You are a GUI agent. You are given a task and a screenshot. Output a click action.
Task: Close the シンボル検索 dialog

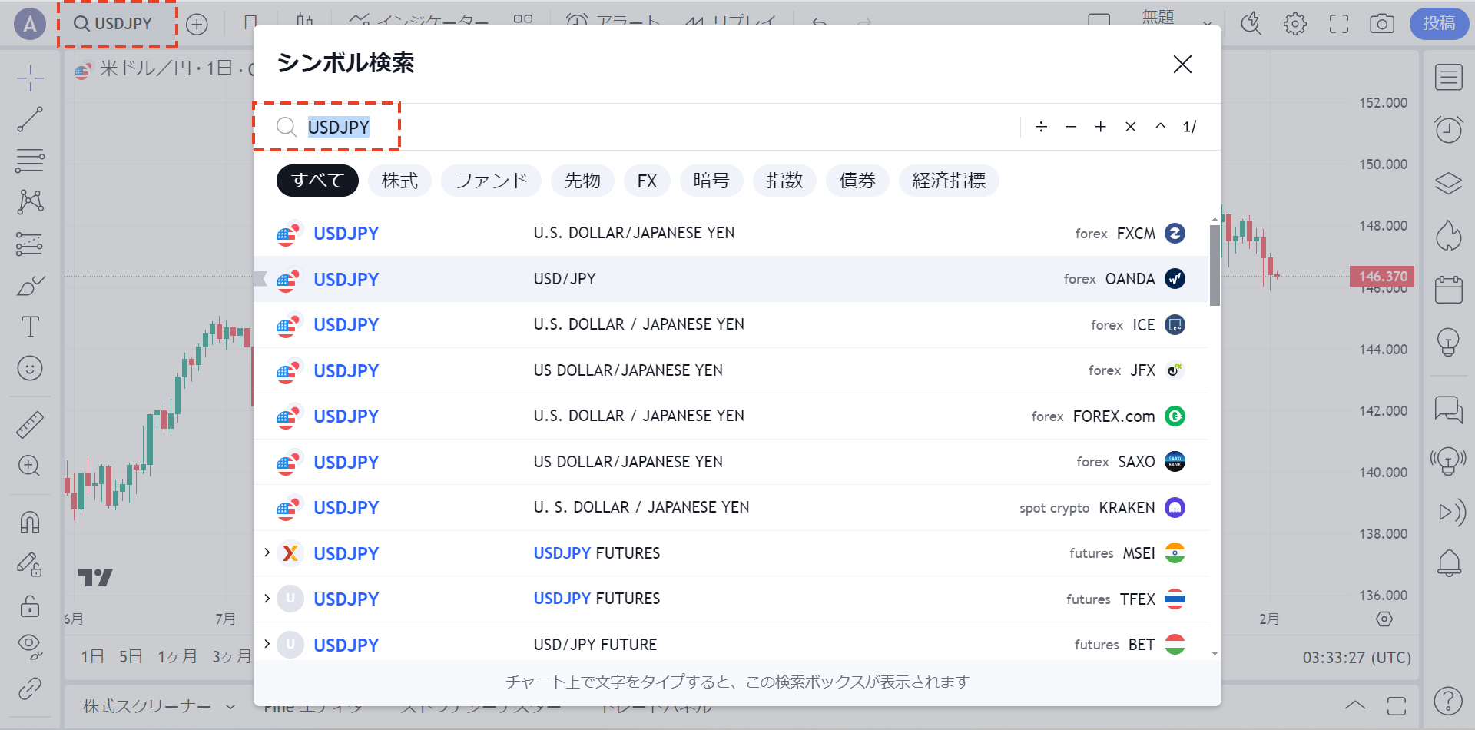(1182, 64)
